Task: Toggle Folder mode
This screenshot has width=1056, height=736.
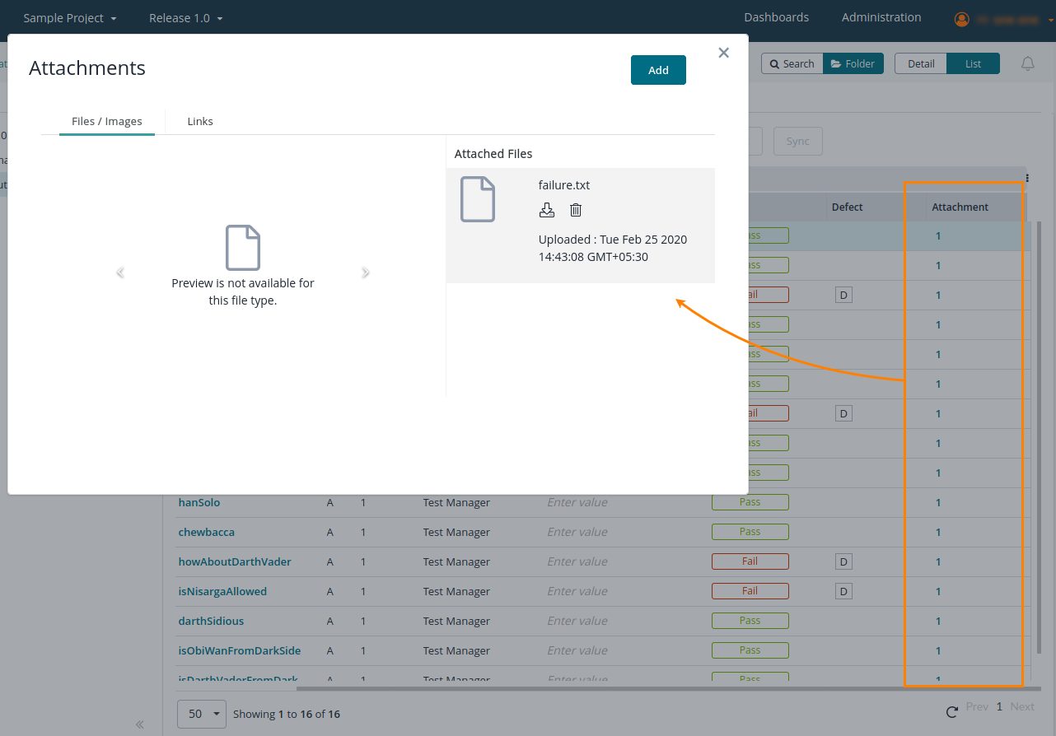Action: (x=853, y=63)
